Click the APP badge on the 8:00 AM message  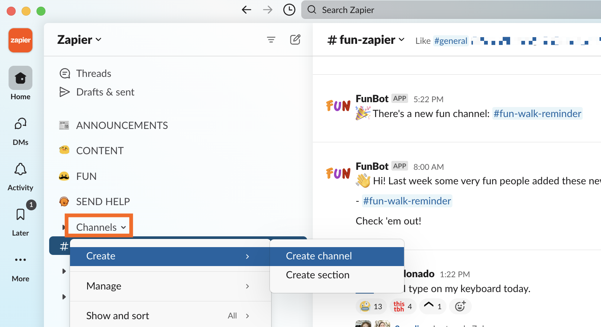[x=400, y=166]
